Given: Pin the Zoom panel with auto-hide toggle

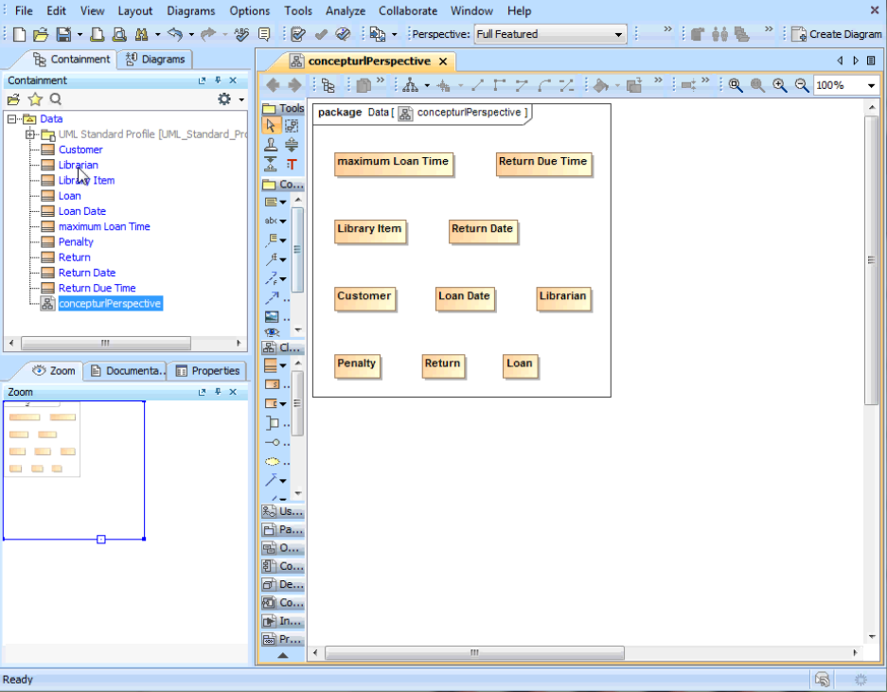Looking at the screenshot, I should (x=218, y=392).
